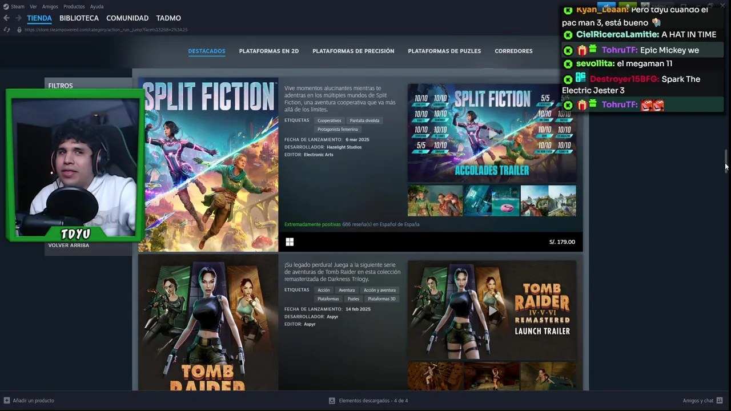Open the Elementos descargados status text

click(x=373, y=401)
